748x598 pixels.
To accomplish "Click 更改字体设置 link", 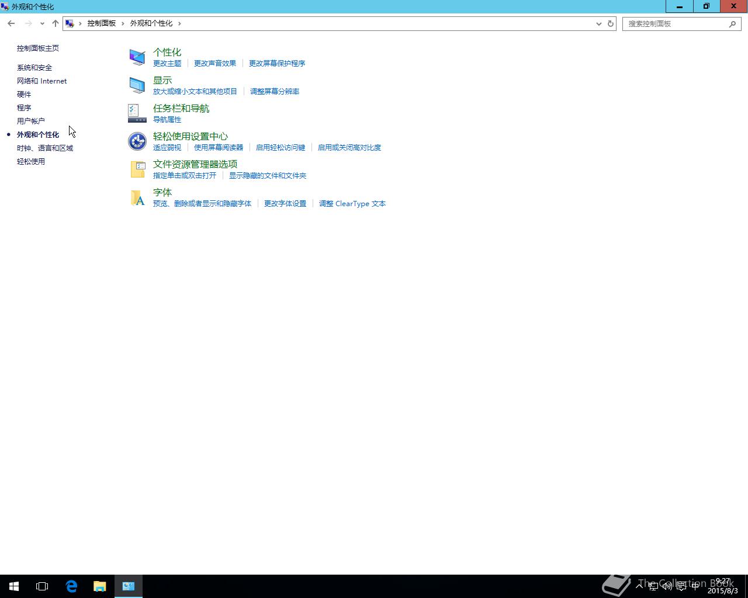I will pyautogui.click(x=285, y=204).
